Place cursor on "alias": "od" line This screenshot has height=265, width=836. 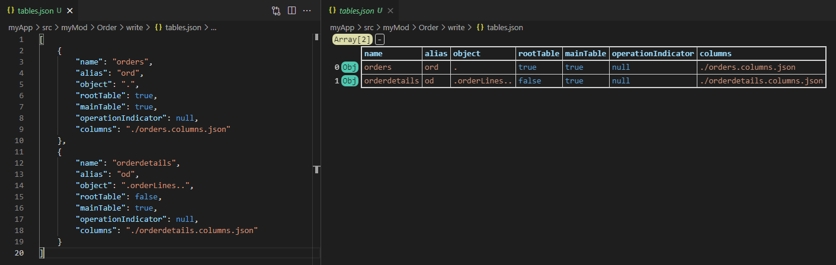[107, 174]
